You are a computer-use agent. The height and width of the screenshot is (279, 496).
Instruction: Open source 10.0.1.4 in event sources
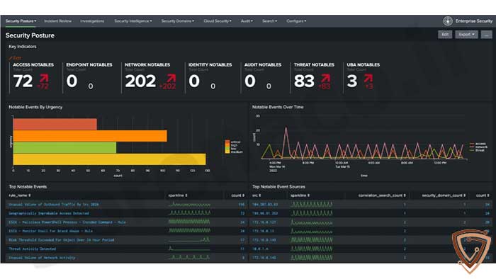260,249
